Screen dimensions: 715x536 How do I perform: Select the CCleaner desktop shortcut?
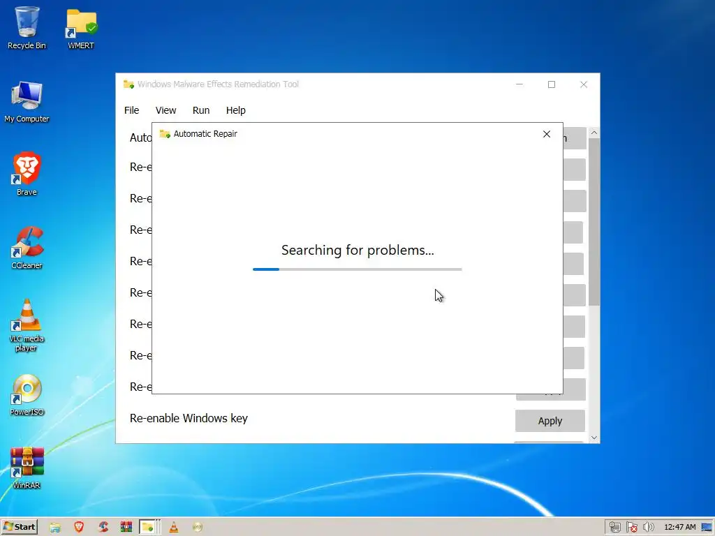tap(27, 248)
